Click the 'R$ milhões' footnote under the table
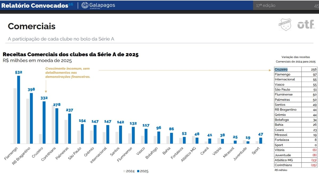This screenshot has height=179, width=319. 281,170
